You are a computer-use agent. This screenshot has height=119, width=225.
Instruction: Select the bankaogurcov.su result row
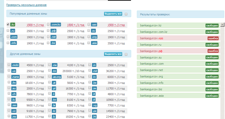(x=178, y=57)
